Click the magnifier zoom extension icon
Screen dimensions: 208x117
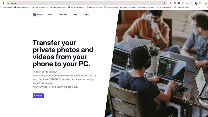point(187,3)
